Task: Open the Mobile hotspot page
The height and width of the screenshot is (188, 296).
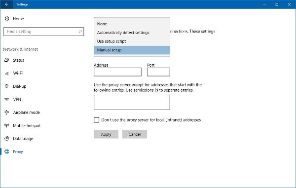Action: click(27, 125)
